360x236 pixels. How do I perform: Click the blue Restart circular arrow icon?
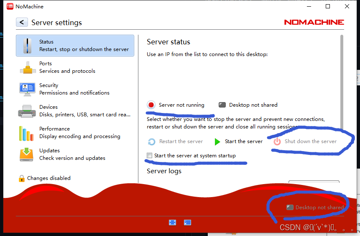[x=151, y=141]
